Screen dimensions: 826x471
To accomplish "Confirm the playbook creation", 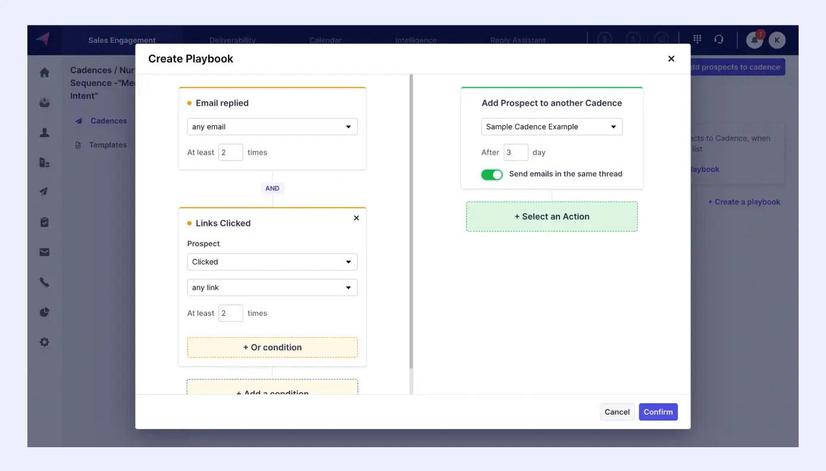I will [658, 412].
